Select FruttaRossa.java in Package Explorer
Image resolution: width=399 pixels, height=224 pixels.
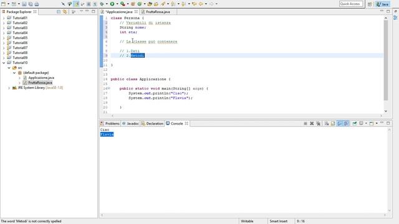(40, 83)
